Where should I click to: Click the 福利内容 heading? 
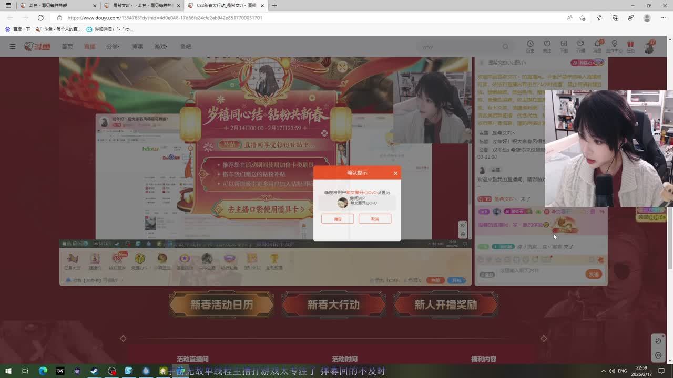point(483,359)
